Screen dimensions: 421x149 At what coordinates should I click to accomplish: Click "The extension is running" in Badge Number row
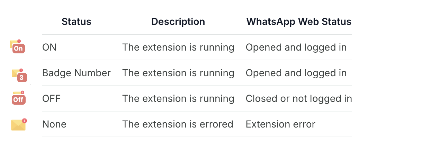[178, 73]
